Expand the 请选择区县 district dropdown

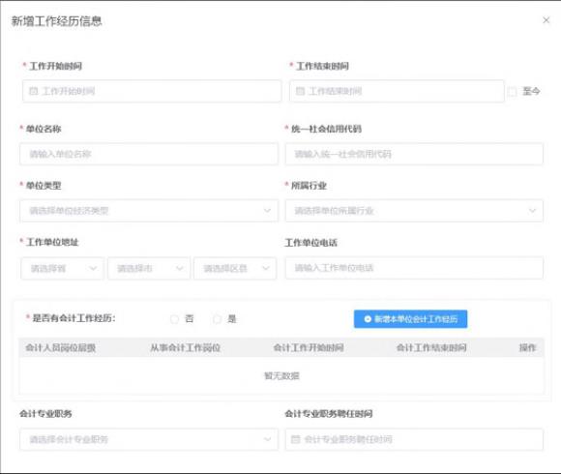click(x=235, y=268)
